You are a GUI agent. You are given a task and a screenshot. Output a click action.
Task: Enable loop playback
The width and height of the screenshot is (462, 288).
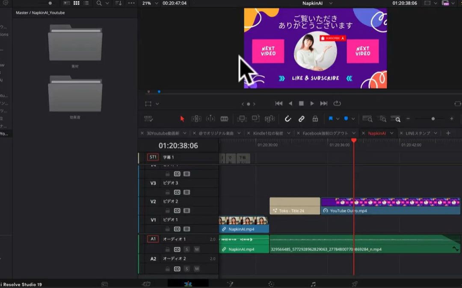tap(338, 103)
